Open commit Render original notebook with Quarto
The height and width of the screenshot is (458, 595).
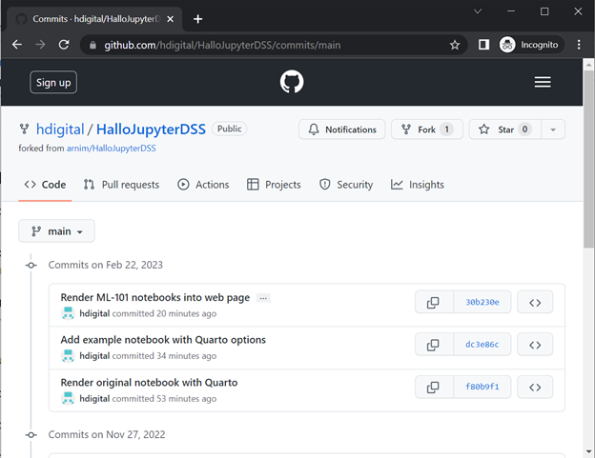tap(149, 383)
